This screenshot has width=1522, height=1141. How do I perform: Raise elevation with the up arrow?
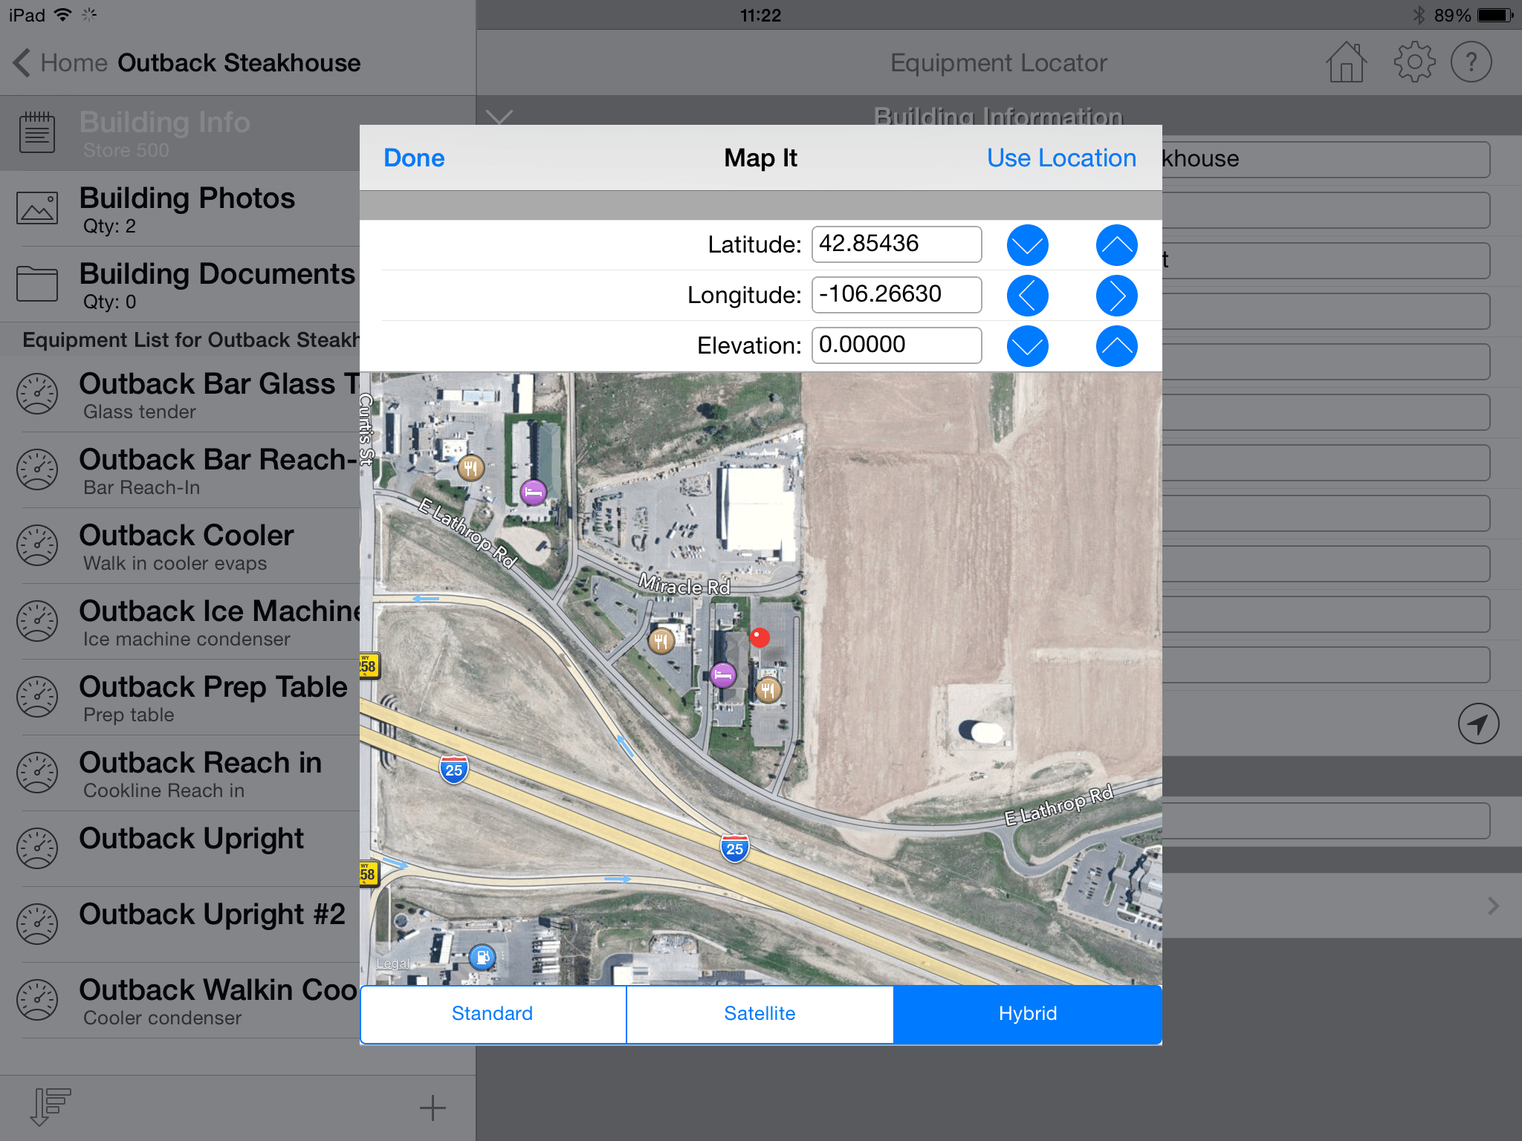1116,346
